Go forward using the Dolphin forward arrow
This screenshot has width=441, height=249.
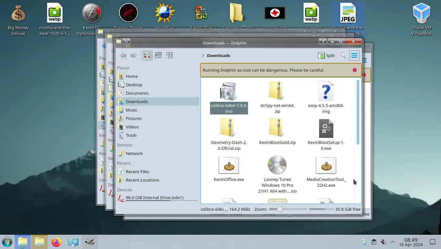(x=134, y=55)
